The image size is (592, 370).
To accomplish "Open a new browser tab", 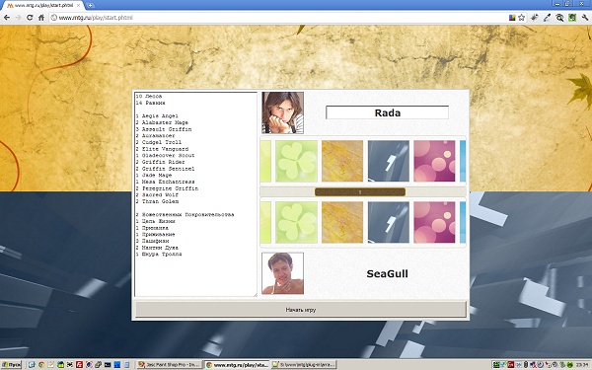I will (90, 5).
